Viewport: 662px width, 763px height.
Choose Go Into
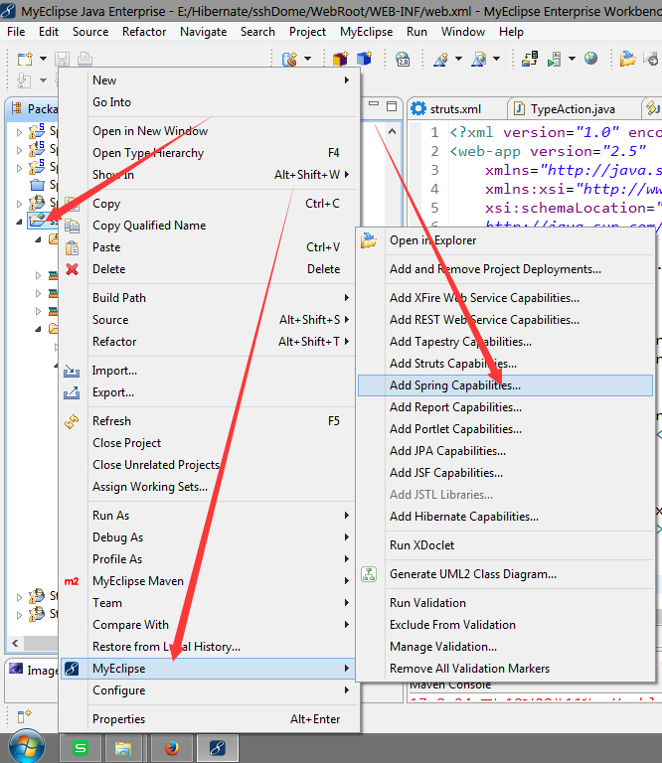[x=210, y=102]
